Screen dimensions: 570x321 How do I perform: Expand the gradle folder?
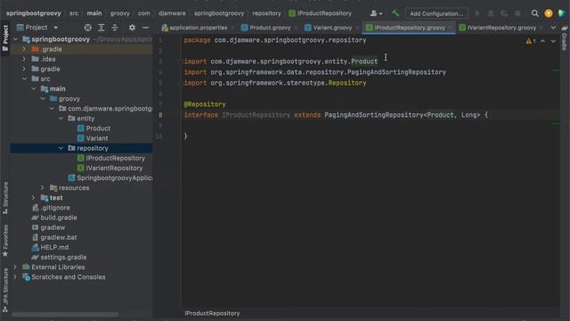pyautogui.click(x=24, y=69)
